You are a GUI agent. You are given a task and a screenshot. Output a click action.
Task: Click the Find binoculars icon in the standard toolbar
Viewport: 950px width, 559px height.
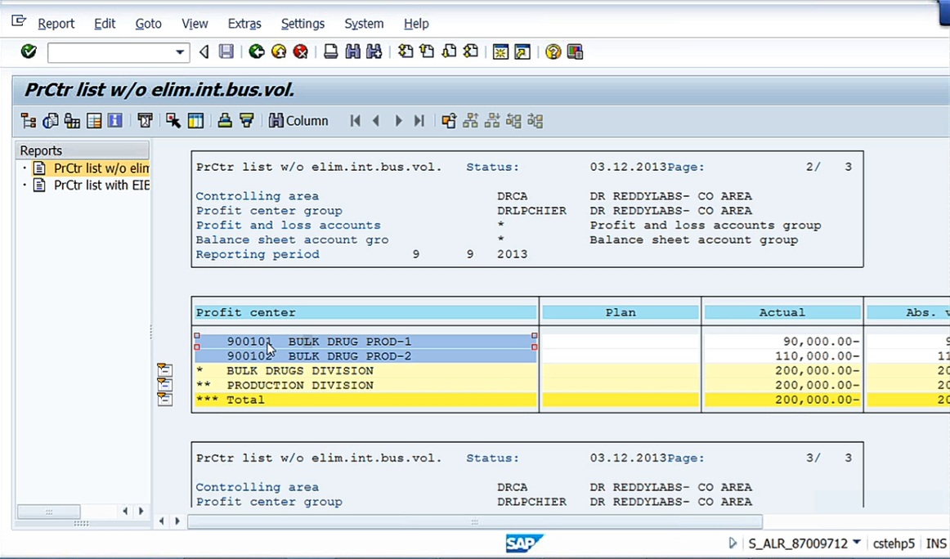click(352, 52)
